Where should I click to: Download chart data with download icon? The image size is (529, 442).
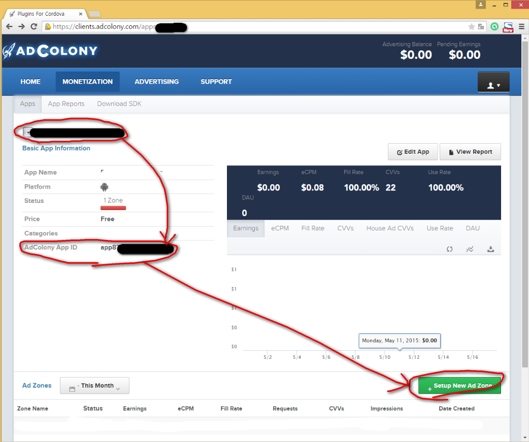point(490,249)
